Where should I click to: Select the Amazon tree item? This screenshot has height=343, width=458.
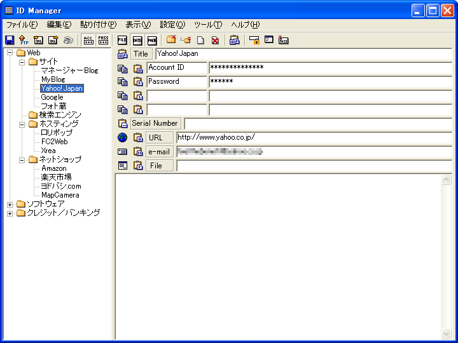click(x=54, y=168)
